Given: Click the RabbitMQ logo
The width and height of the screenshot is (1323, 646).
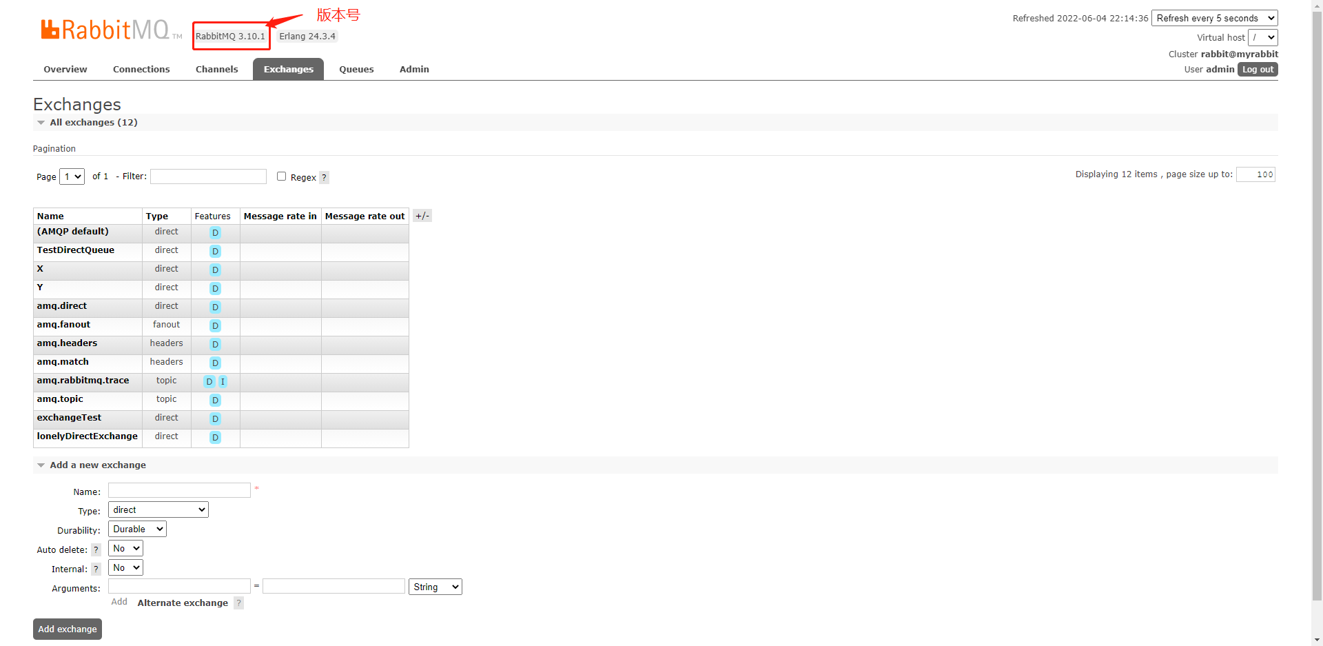Looking at the screenshot, I should click(x=111, y=30).
